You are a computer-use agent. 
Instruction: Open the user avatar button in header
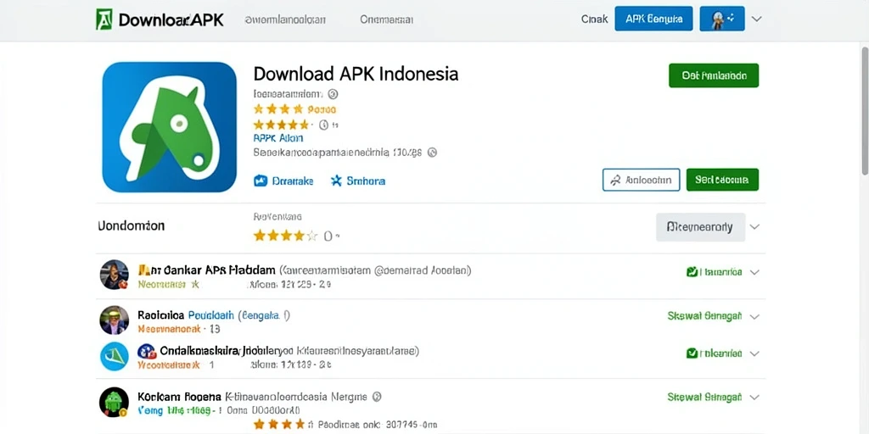[x=721, y=19]
